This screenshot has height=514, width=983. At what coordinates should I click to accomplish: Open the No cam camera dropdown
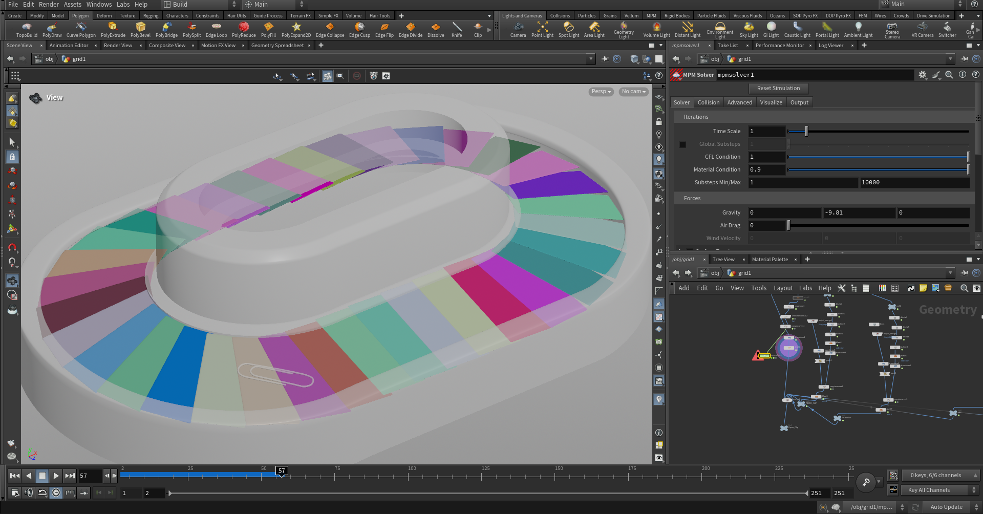634,92
